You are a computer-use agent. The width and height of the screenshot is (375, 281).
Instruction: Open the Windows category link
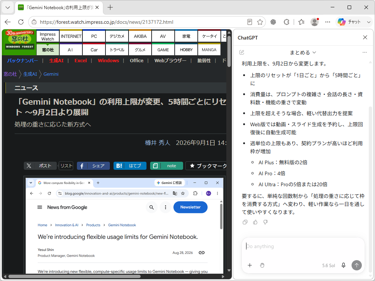click(108, 61)
